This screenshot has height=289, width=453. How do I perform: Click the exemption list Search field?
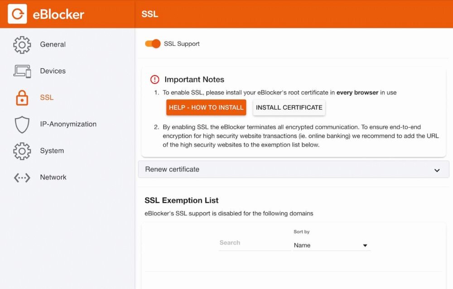(x=254, y=243)
